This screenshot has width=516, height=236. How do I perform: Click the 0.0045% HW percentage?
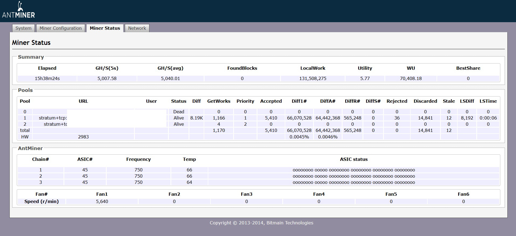[x=299, y=137]
